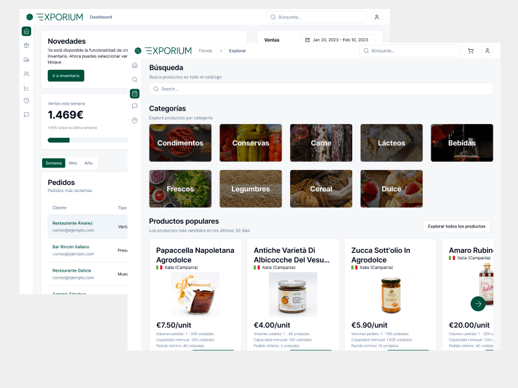This screenshot has height=388, width=518.
Task: Open the Lácteos category
Action: (392, 143)
